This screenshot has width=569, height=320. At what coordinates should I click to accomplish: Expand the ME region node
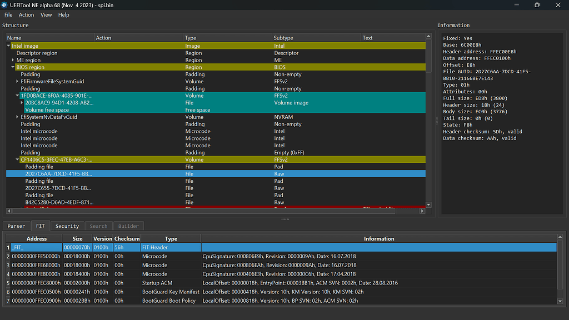coord(13,59)
